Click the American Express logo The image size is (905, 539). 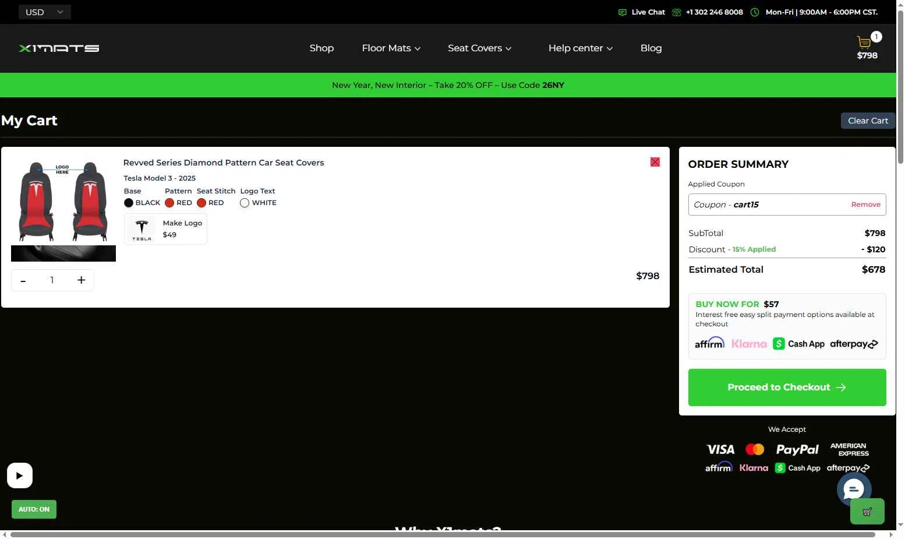point(849,449)
